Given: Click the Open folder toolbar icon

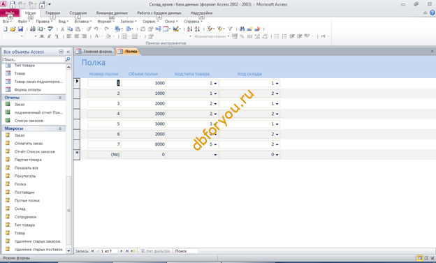Looking at the screenshot, I should click(13, 29).
